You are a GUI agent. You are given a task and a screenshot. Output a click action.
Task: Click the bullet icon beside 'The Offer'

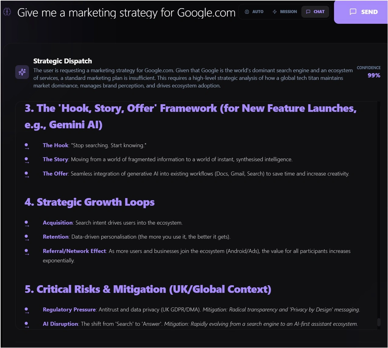27,175
